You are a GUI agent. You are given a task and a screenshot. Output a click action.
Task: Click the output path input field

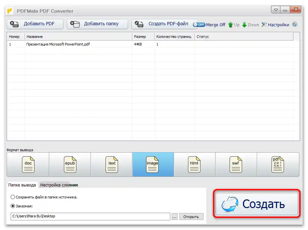click(x=90, y=216)
